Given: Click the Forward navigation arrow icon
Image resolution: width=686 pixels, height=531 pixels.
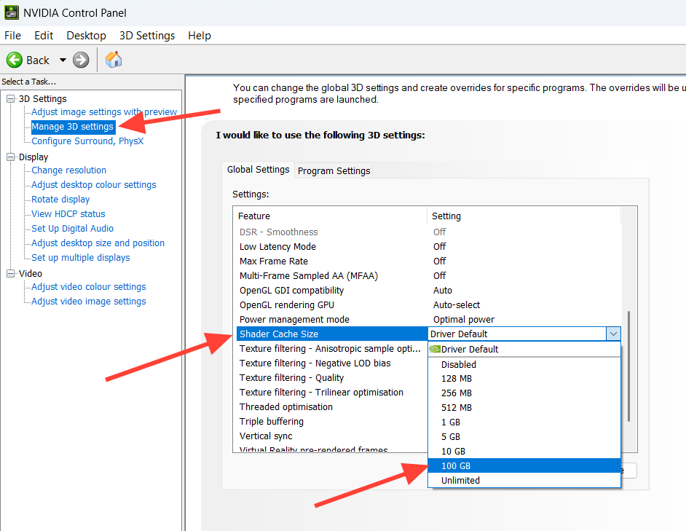Looking at the screenshot, I should pyautogui.click(x=80, y=60).
